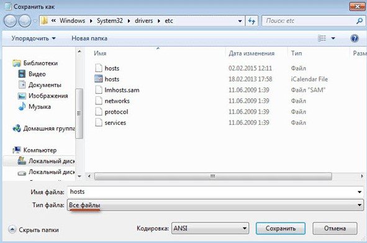Sort by Имя column header
Viewport: 367px width, 243px height.
[x=100, y=53]
